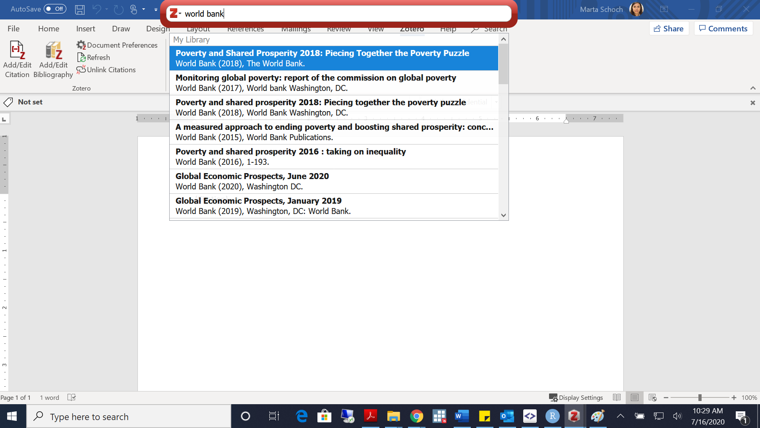Click the tab selector at ruler corner
The width and height of the screenshot is (760, 428).
click(4, 119)
